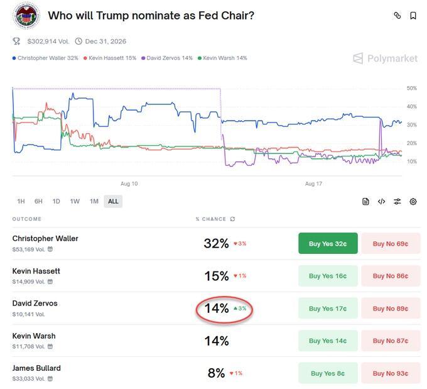This screenshot has width=427, height=389.
Task: Click Christopher Waller blue legend dot
Action: click(14, 58)
